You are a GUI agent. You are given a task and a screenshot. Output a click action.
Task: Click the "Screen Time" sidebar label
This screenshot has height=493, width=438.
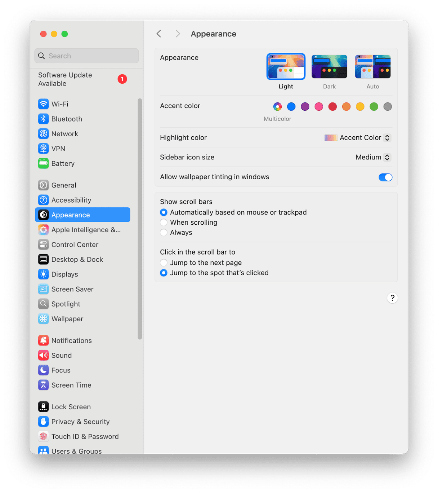(x=71, y=385)
